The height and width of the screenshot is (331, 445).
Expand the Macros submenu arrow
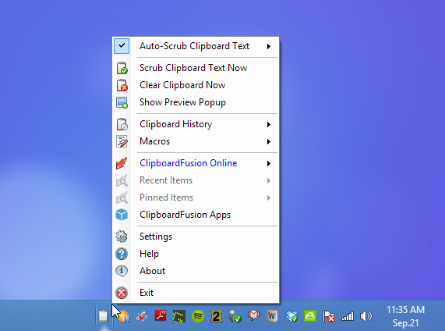tap(268, 141)
